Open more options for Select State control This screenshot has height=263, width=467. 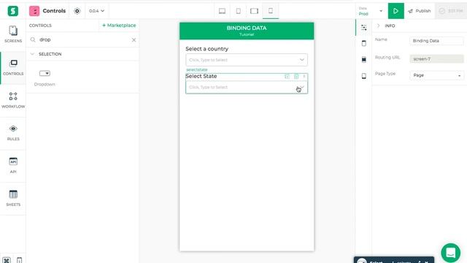click(x=304, y=77)
